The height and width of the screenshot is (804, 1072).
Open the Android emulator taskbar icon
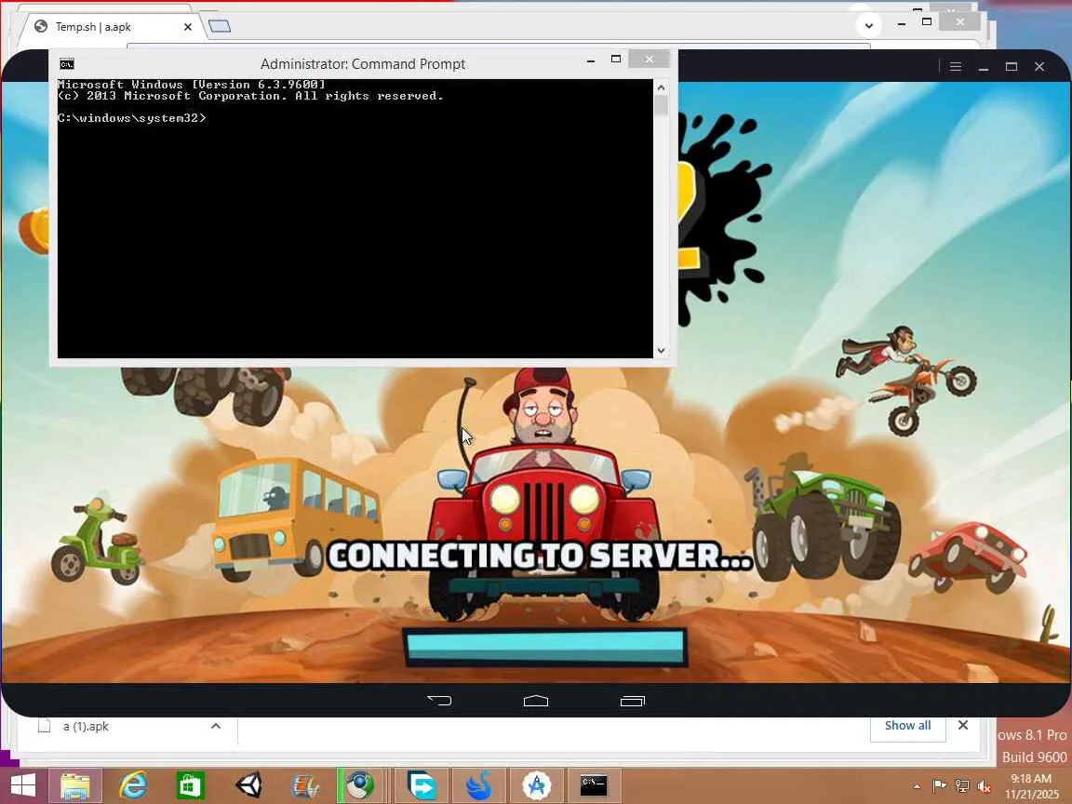pyautogui.click(x=537, y=785)
